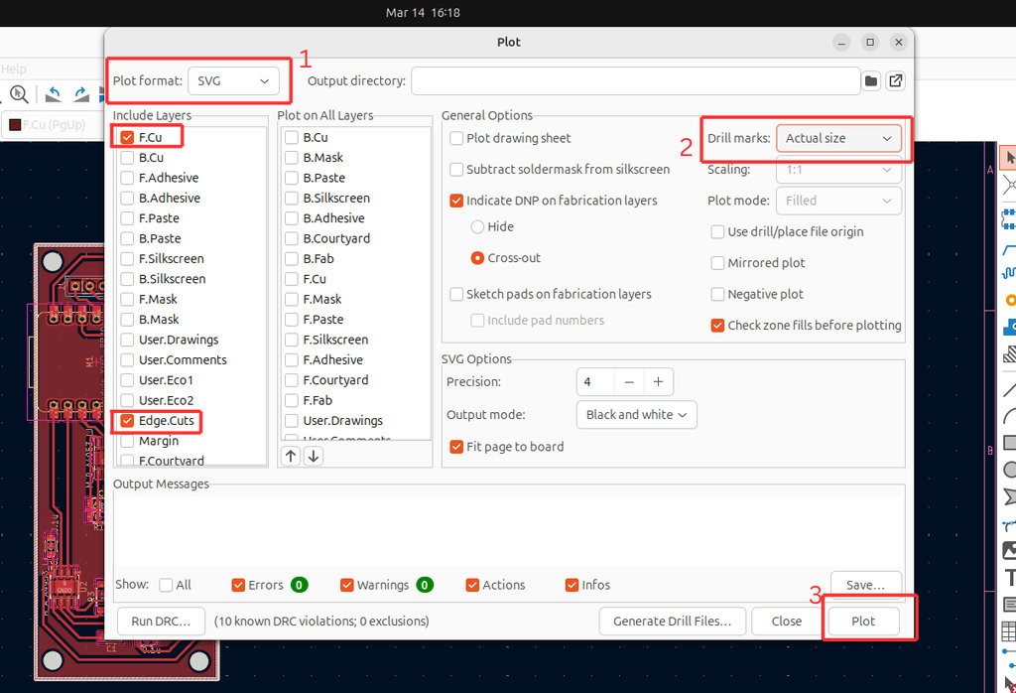Select the draw arc tool
Screen dimensions: 1016x693
tap(1009, 416)
